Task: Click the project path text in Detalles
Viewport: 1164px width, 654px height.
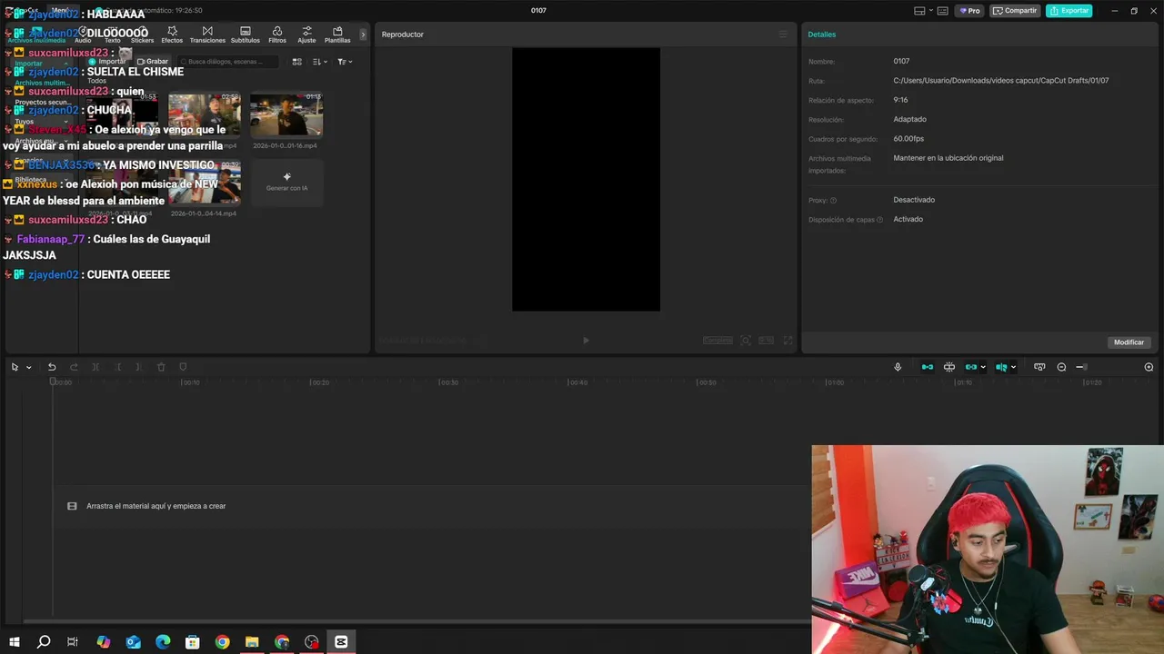Action: tap(1000, 81)
